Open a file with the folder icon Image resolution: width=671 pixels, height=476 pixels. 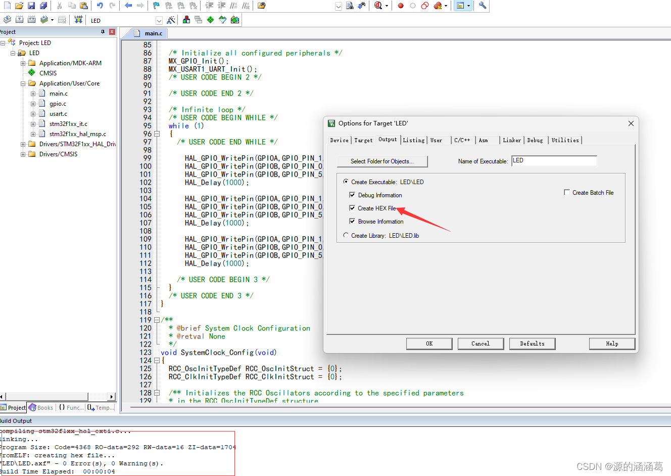[19, 6]
